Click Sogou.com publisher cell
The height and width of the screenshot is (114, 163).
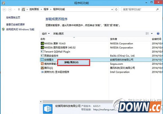[x=116, y=64]
